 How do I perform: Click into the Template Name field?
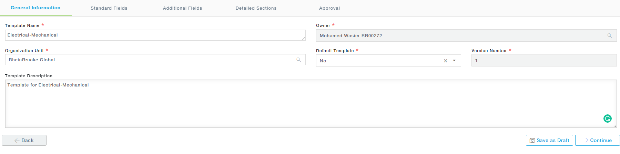click(155, 35)
